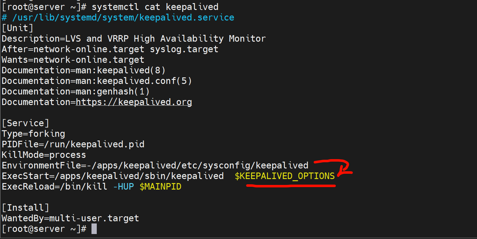This screenshot has width=477, height=239.
Task: Click the PIDFile=/run/keepalived.pid line
Action: tap(73, 144)
